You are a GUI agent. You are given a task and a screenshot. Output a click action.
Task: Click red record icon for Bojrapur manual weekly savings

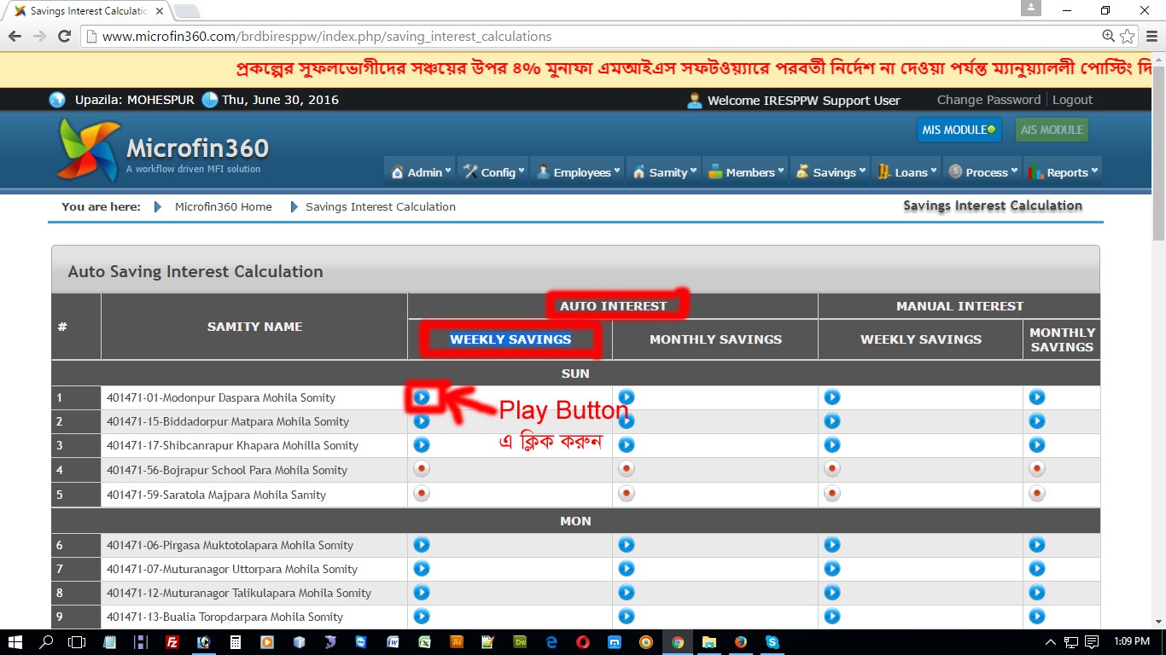832,469
